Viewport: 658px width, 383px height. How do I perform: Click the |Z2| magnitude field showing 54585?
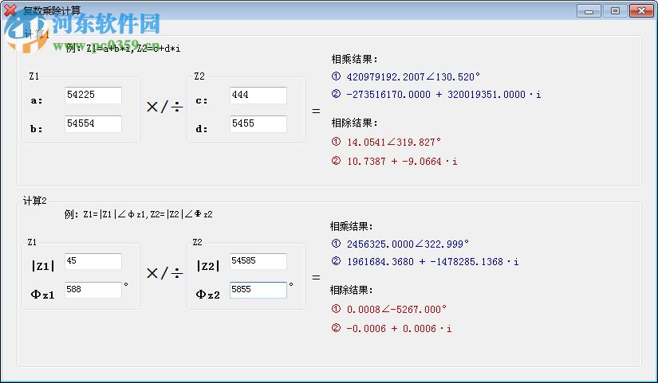coord(258,261)
